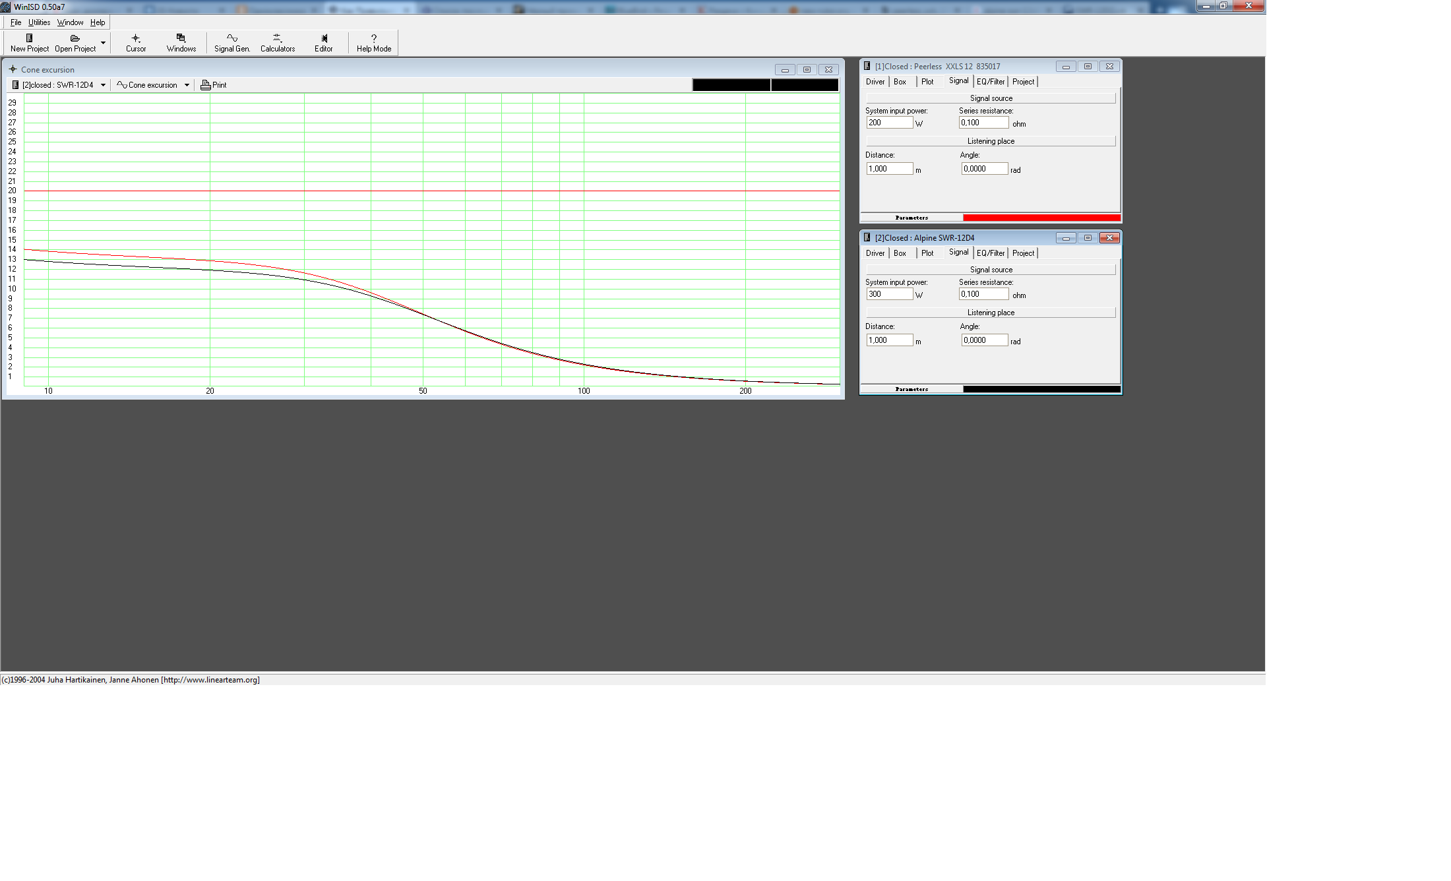
Task: Switch to Project tab in Alpine SWR-12D4 window
Action: pos(1023,253)
